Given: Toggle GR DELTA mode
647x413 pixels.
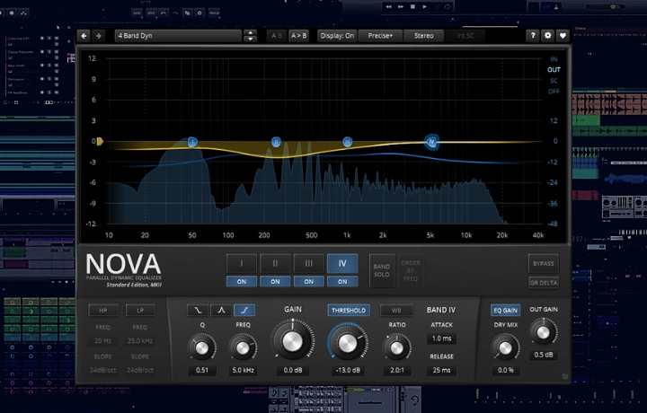Looking at the screenshot, I should [544, 283].
